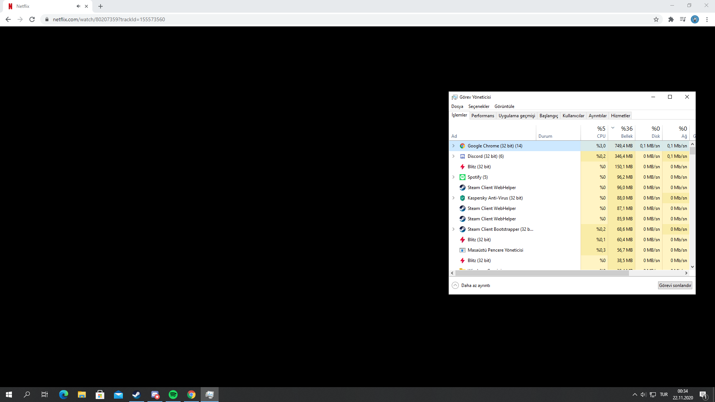Viewport: 715px width, 402px height.
Task: Open the Seçenekler menu
Action: 479,106
